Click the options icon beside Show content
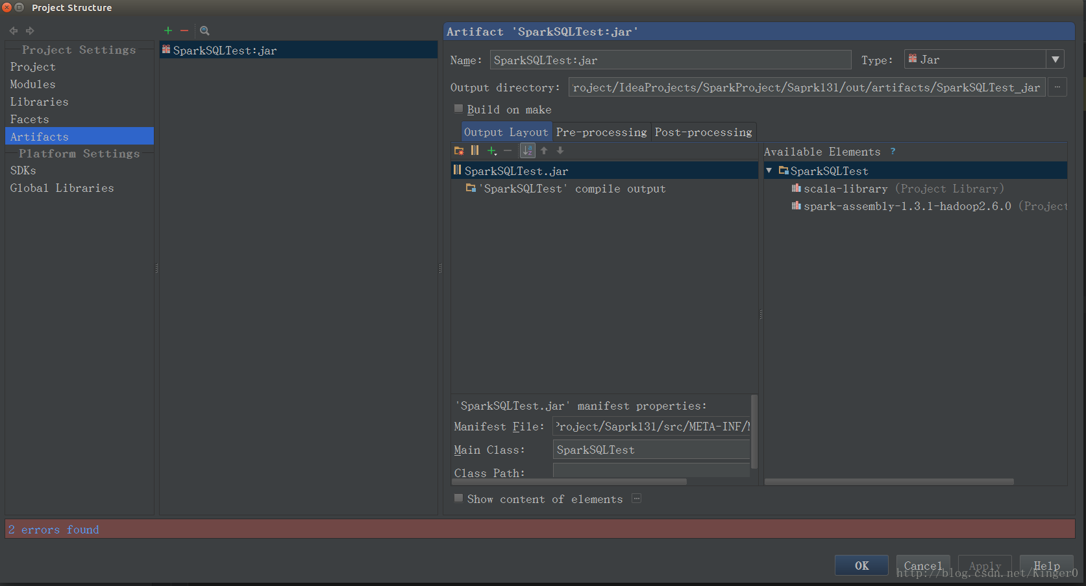 pos(637,498)
